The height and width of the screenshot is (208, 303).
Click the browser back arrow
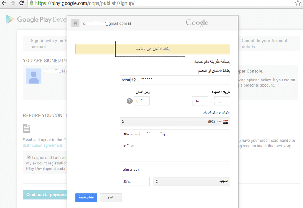4,3
